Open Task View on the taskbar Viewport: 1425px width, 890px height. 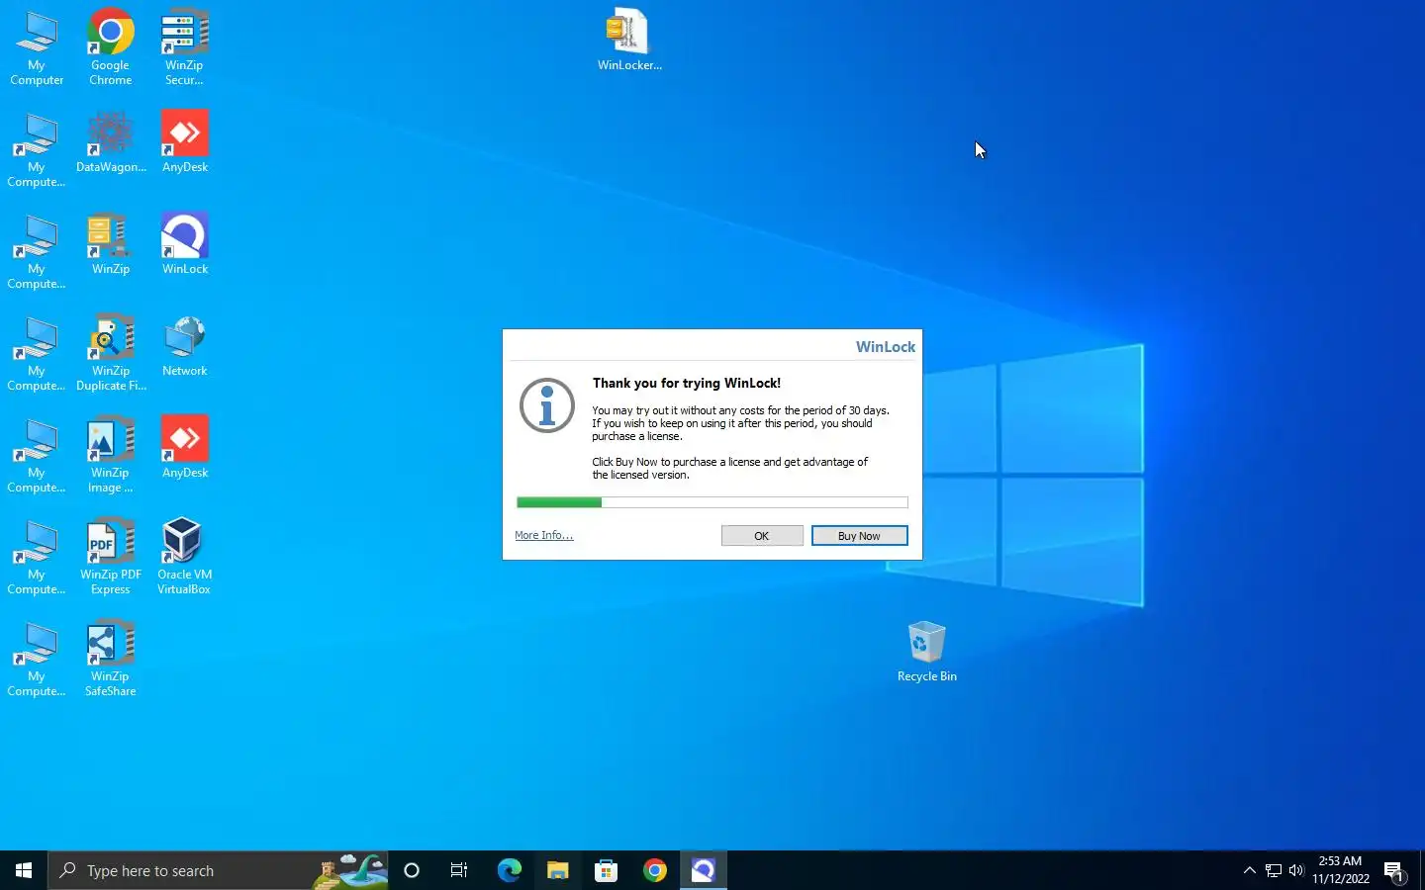pyautogui.click(x=459, y=870)
